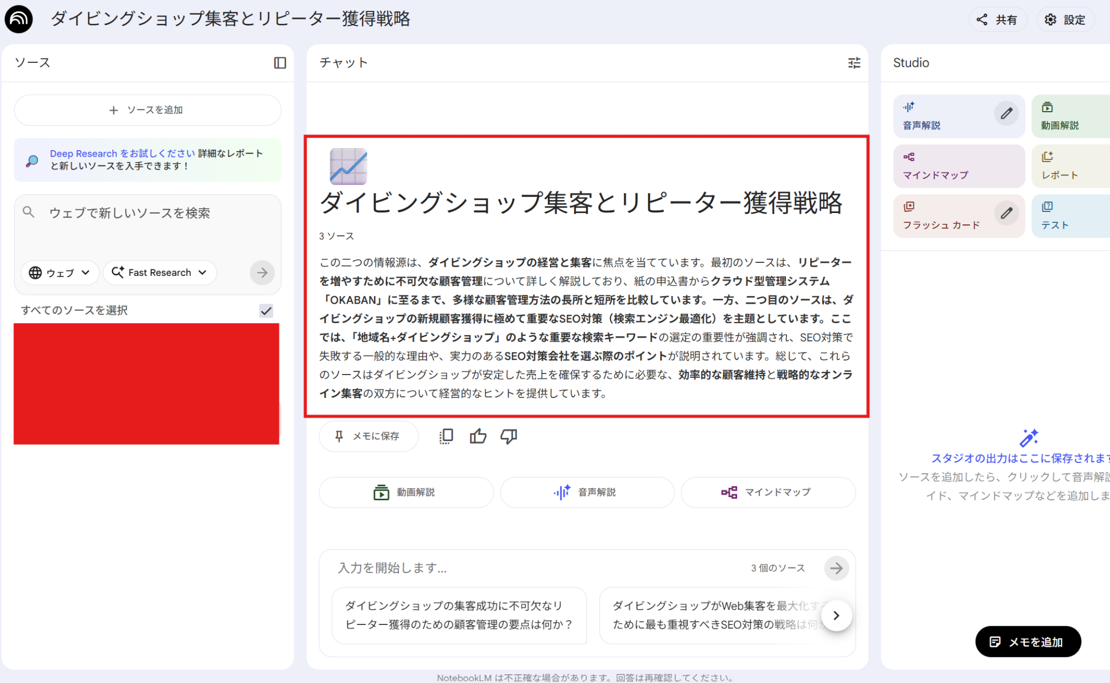Click メモに保存 button
The width and height of the screenshot is (1110, 683).
click(369, 436)
